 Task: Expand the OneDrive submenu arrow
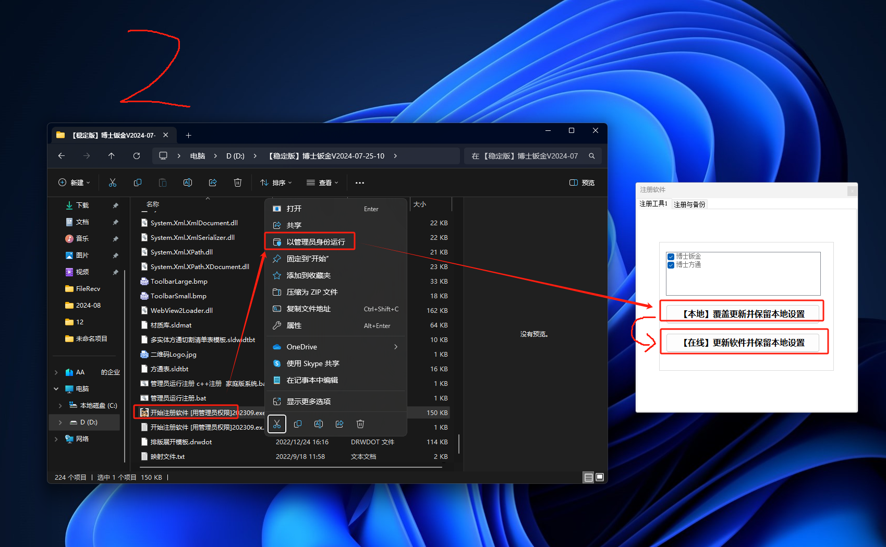[396, 347]
